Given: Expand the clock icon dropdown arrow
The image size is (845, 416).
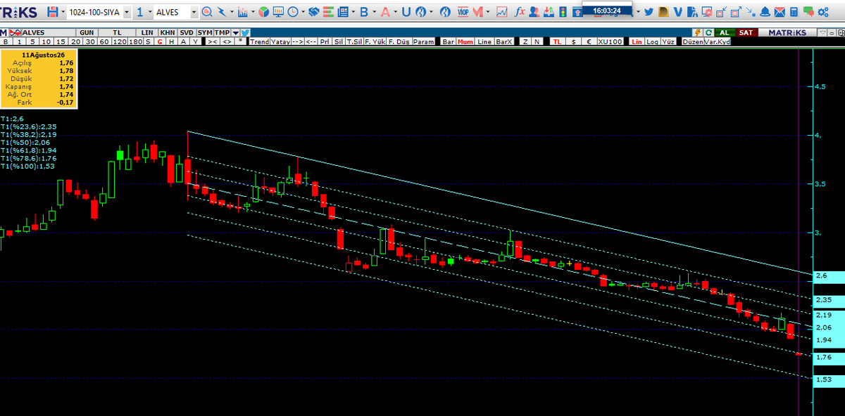Looking at the screenshot, I should (x=303, y=12).
